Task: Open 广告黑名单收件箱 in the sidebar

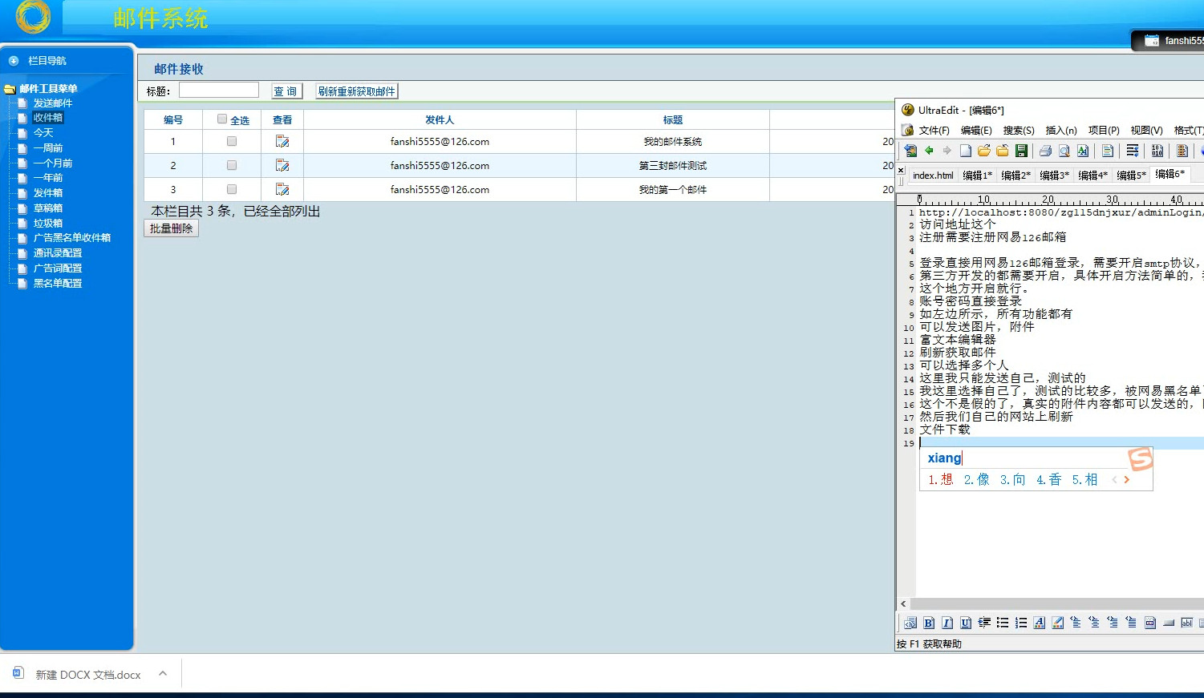Action: 71,238
